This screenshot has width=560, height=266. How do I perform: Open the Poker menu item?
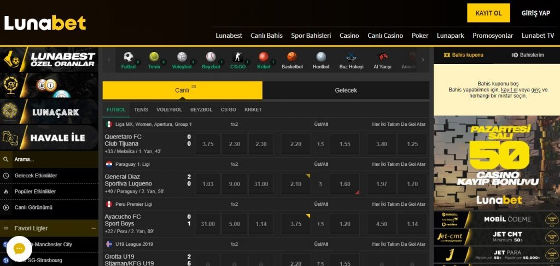(x=420, y=36)
